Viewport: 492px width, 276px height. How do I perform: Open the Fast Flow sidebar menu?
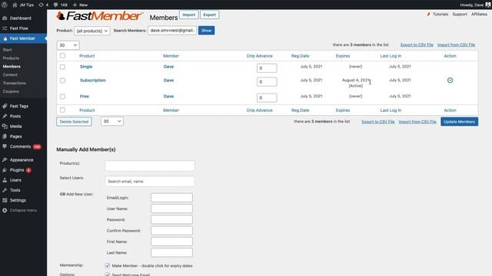pyautogui.click(x=18, y=28)
